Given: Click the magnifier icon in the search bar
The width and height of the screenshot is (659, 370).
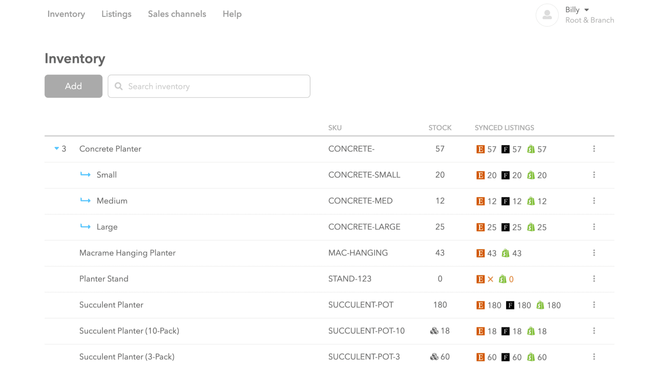Looking at the screenshot, I should (119, 86).
